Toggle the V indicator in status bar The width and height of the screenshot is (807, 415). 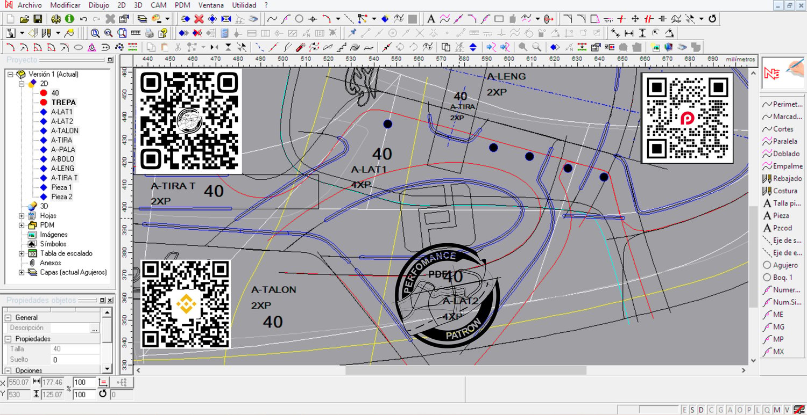(787, 410)
